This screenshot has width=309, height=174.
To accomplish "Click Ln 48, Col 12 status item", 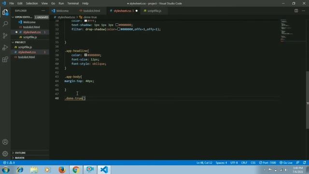I will point(204,163).
